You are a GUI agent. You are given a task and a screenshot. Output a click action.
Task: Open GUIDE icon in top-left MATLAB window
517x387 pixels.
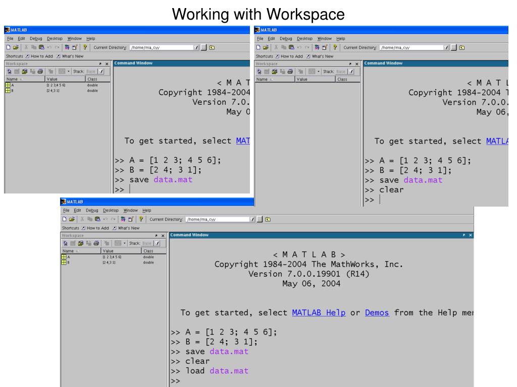tap(75, 47)
